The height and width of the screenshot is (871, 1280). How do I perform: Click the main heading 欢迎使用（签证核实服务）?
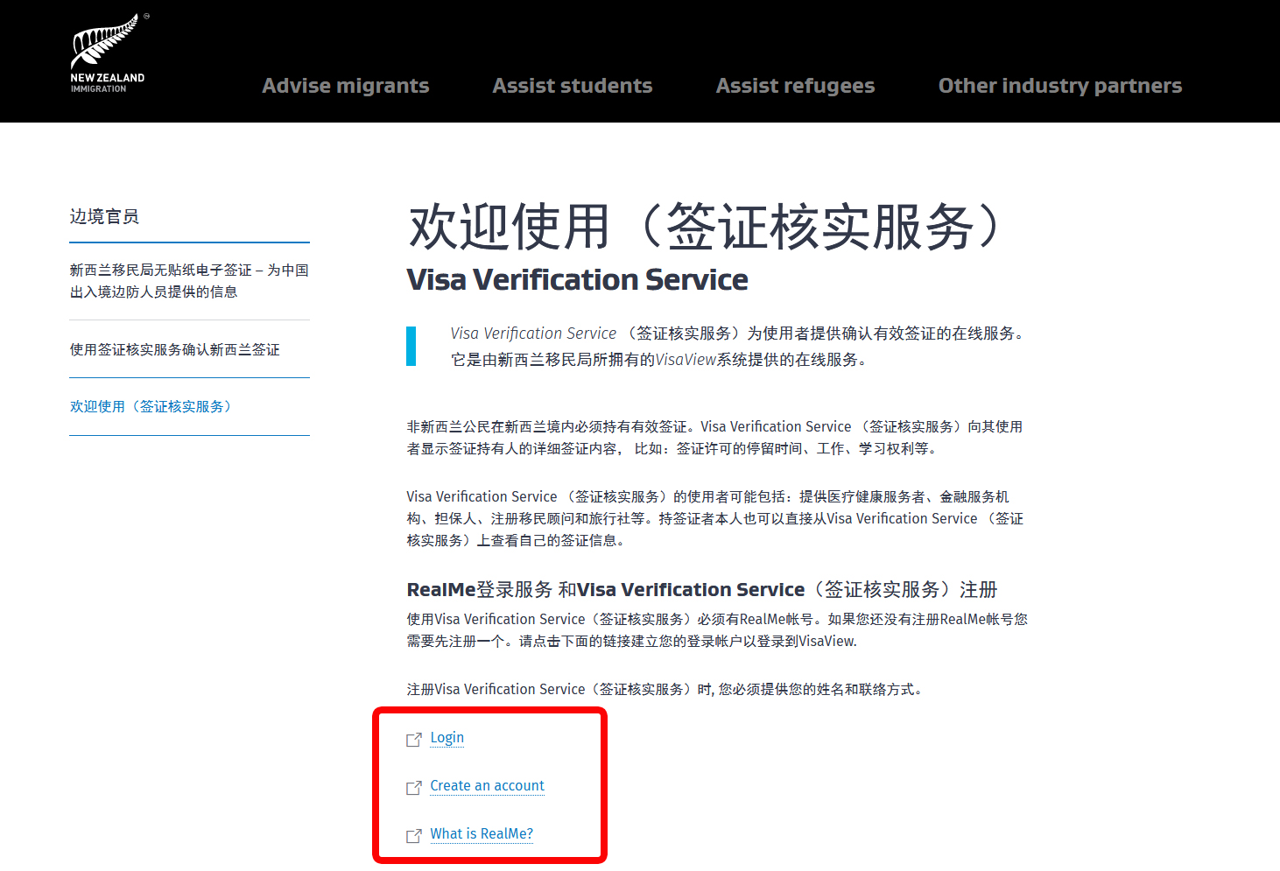click(x=706, y=227)
